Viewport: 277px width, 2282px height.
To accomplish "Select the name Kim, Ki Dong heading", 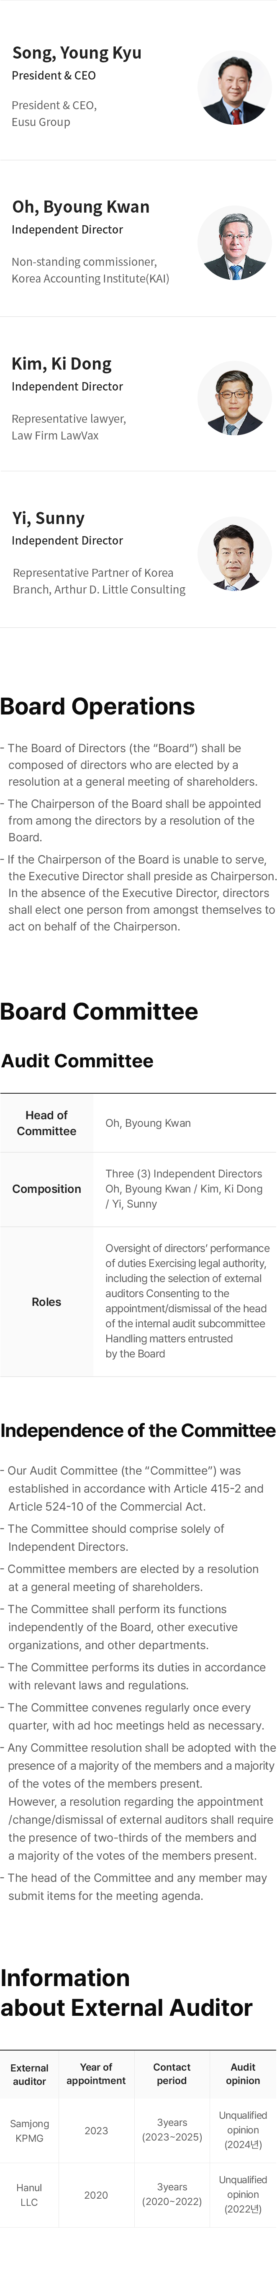I will point(62,364).
